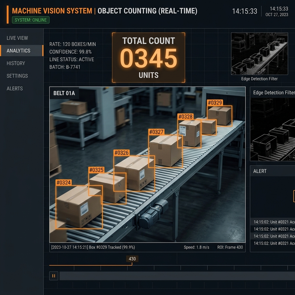This screenshot has width=295, height=295.
Task: Click the ALERT panel header
Action: [273, 171]
